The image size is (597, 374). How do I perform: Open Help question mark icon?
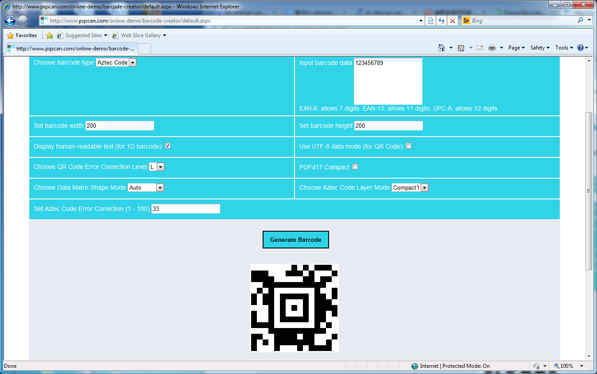581,48
